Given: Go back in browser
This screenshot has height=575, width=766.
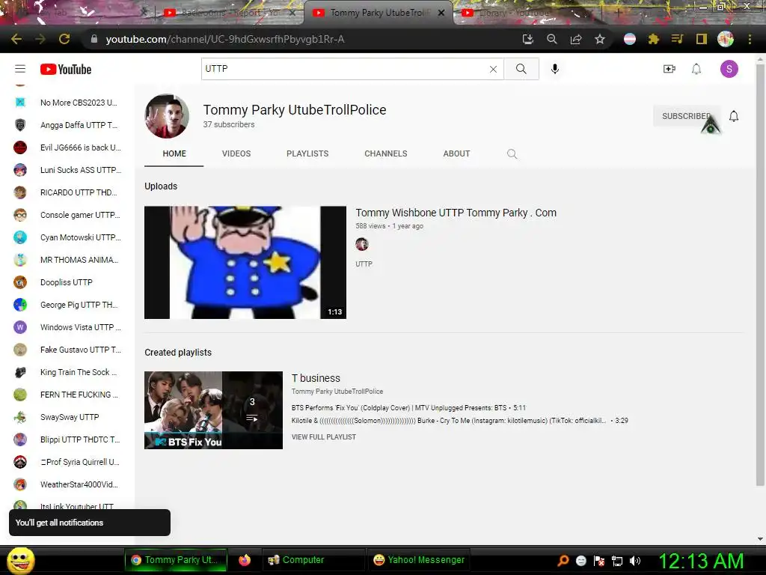Looking at the screenshot, I should pos(16,39).
